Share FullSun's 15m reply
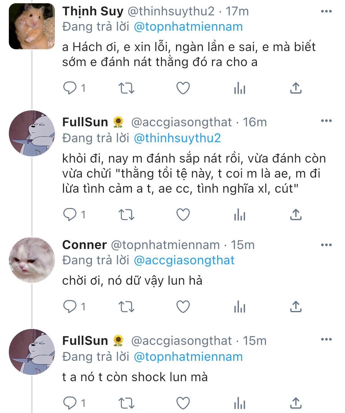The image size is (345, 413). click(x=295, y=402)
